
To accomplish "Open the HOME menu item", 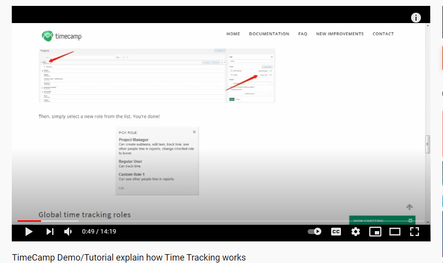I will [x=233, y=34].
